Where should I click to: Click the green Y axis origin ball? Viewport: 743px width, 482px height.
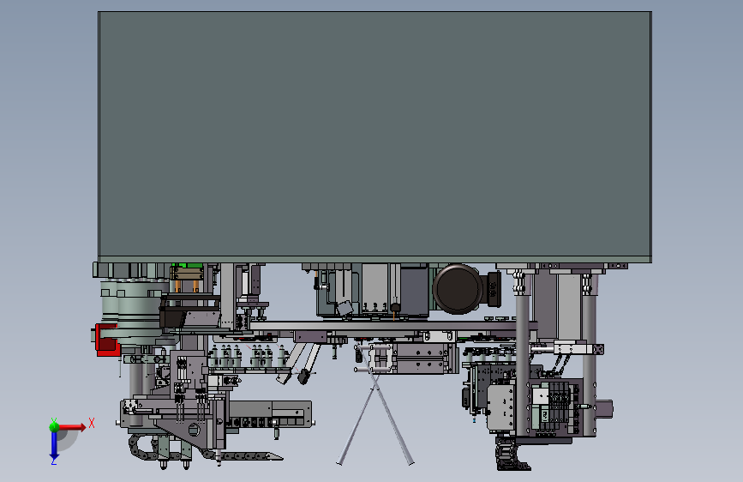click(x=54, y=426)
